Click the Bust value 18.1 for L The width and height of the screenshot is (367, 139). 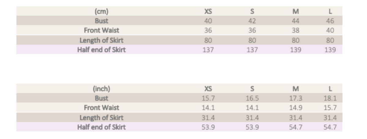point(330,98)
